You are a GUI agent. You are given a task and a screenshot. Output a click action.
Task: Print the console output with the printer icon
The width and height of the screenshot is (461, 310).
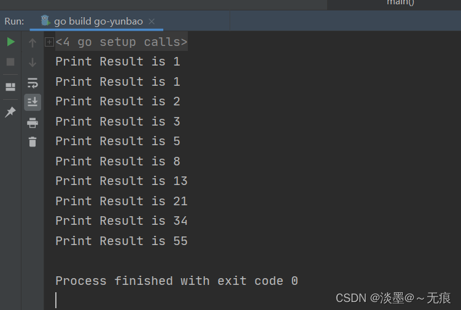click(33, 123)
